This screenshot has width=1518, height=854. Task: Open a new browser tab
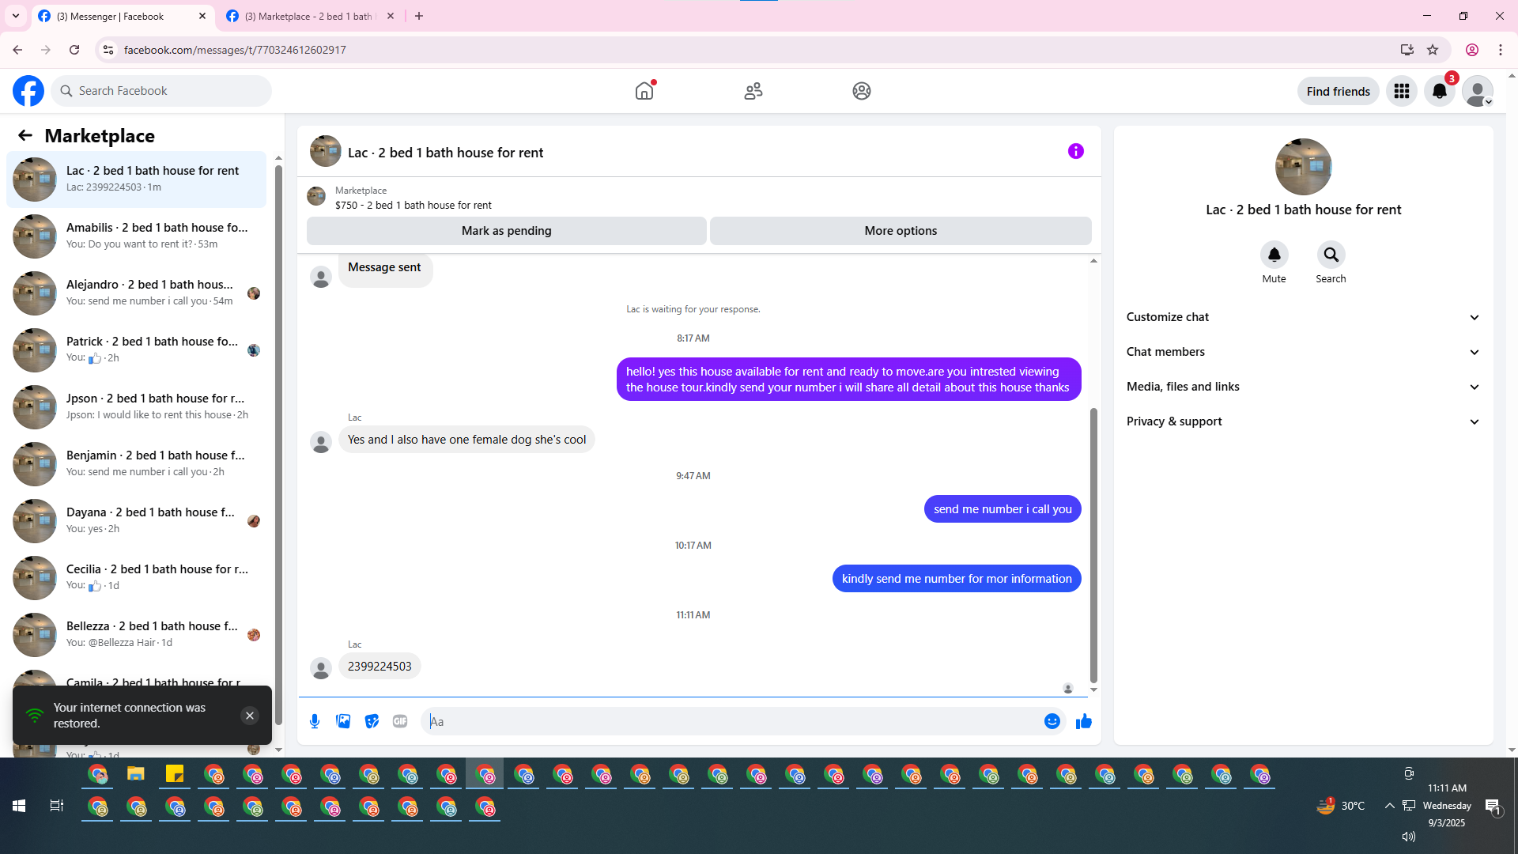[x=419, y=16]
